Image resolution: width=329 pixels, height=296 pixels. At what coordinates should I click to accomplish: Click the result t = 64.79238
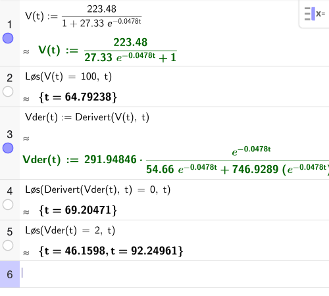pyautogui.click(x=78, y=97)
